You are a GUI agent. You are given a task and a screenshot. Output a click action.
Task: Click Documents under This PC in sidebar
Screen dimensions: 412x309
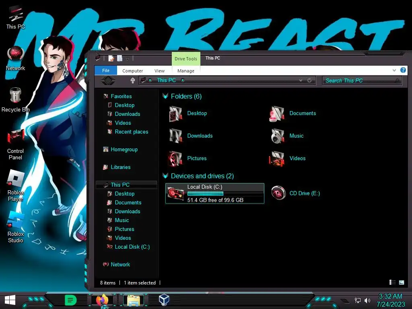[x=128, y=202]
